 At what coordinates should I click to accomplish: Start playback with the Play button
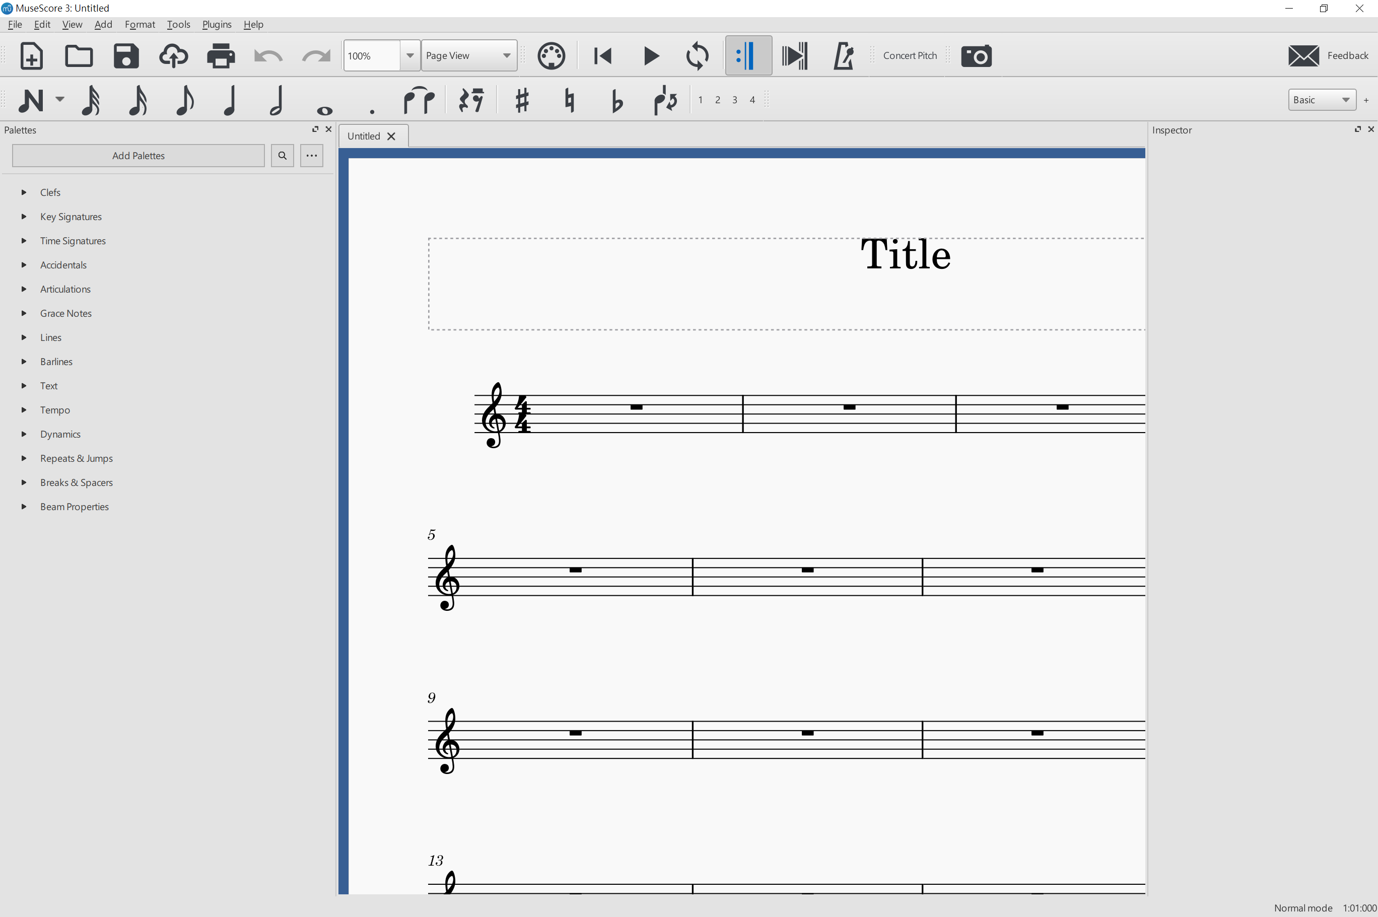click(x=650, y=56)
